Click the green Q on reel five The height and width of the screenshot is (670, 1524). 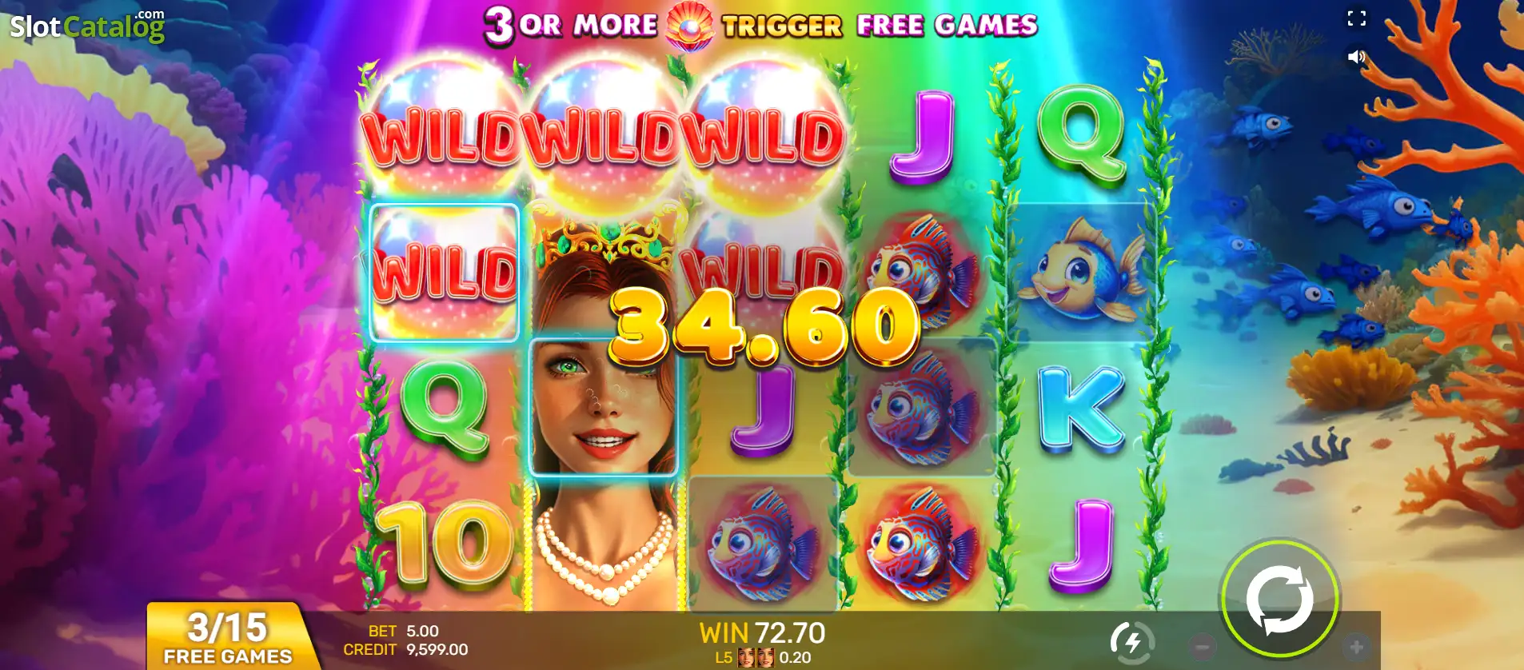tap(1082, 136)
